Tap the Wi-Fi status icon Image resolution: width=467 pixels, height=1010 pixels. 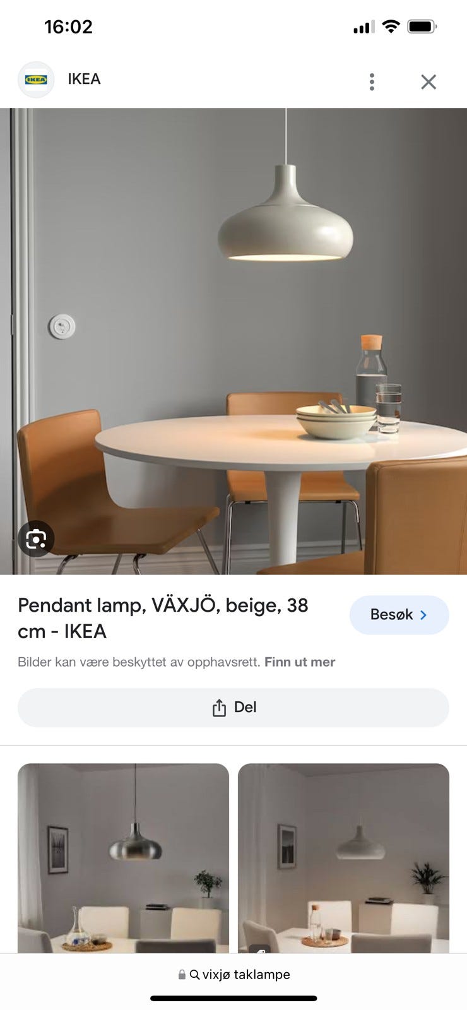point(391,27)
